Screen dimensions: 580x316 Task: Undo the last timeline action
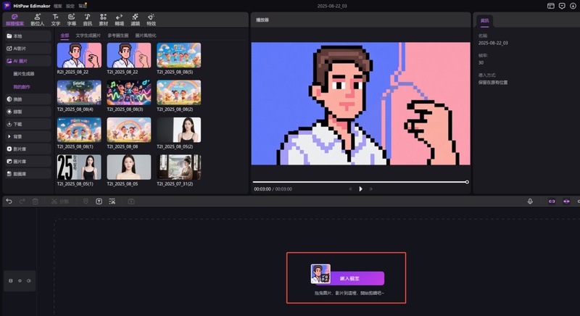[x=9, y=201]
